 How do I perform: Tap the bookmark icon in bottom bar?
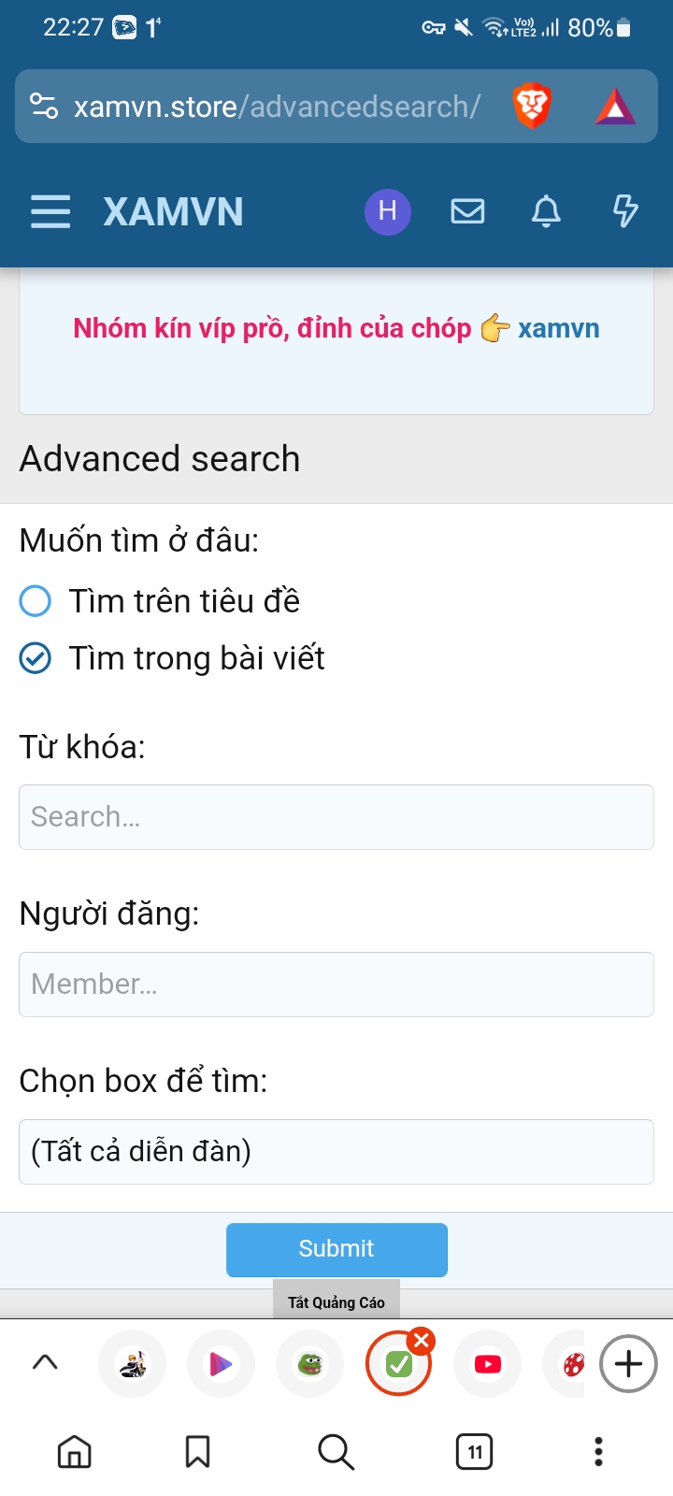pos(197,1452)
